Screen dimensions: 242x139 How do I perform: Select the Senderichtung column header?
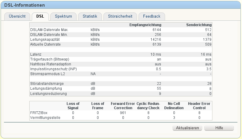click(199, 25)
